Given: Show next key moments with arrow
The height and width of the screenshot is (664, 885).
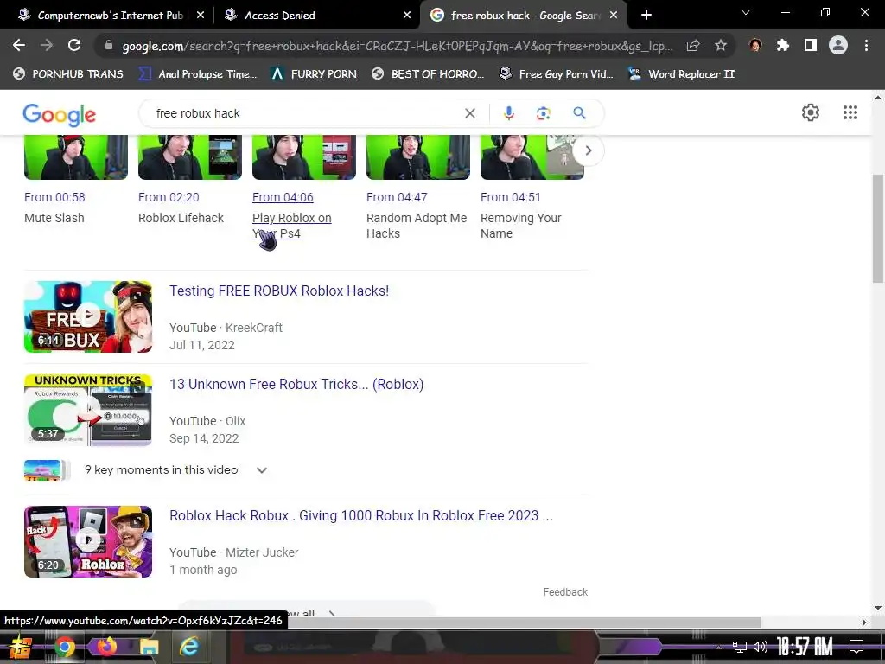Looking at the screenshot, I should (588, 150).
